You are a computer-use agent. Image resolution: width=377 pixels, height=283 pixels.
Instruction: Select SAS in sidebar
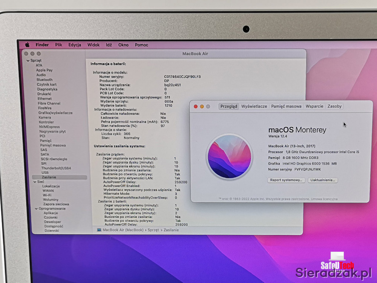coord(43,150)
